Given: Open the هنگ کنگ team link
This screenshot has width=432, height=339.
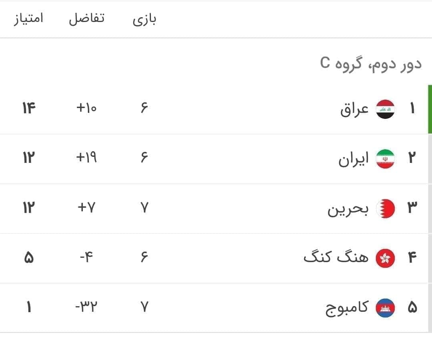Looking at the screenshot, I should click(x=336, y=257).
